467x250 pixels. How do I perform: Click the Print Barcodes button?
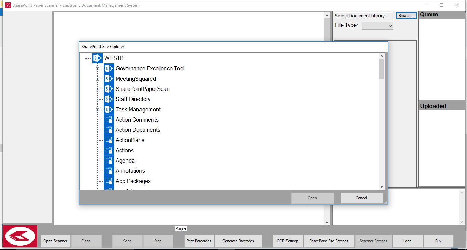199,241
